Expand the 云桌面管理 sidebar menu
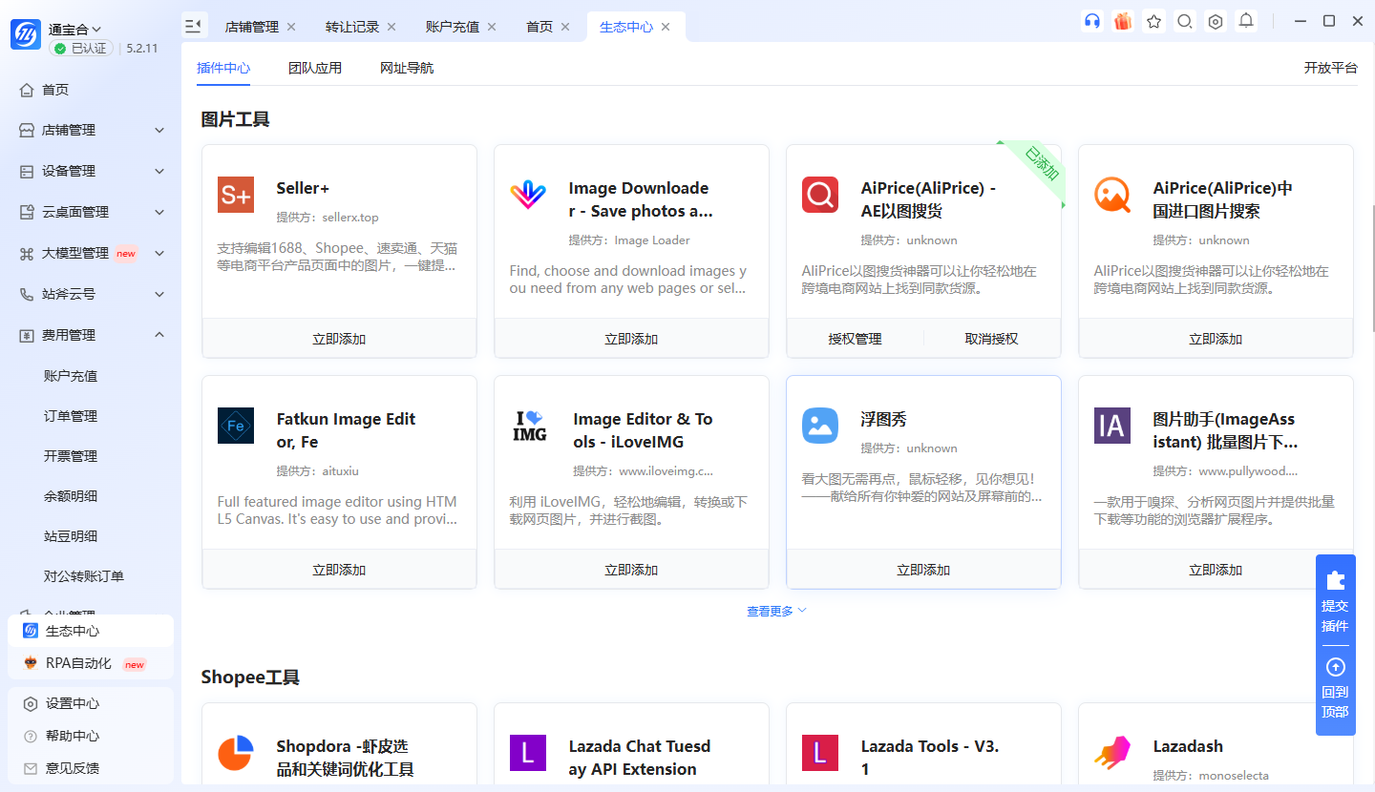 coord(91,212)
